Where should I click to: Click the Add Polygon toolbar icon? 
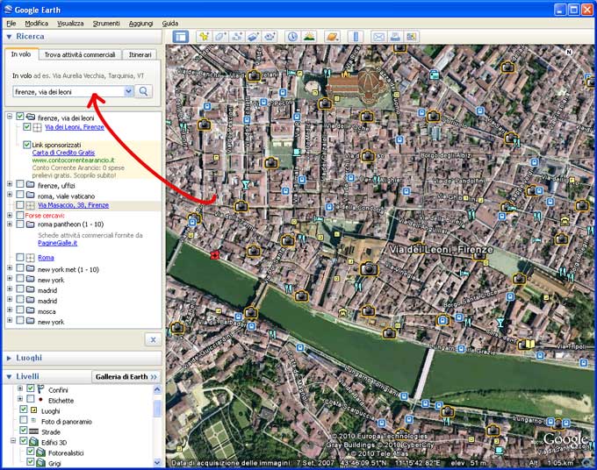tap(221, 37)
